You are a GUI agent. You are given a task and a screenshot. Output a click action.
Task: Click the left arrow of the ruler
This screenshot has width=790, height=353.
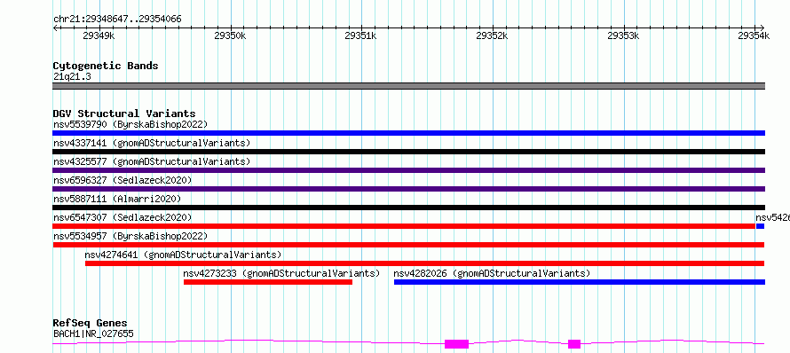55,27
